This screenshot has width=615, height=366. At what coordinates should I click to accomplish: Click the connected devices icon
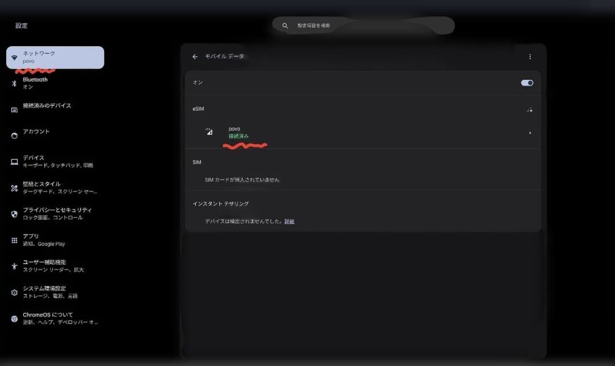pyautogui.click(x=14, y=108)
